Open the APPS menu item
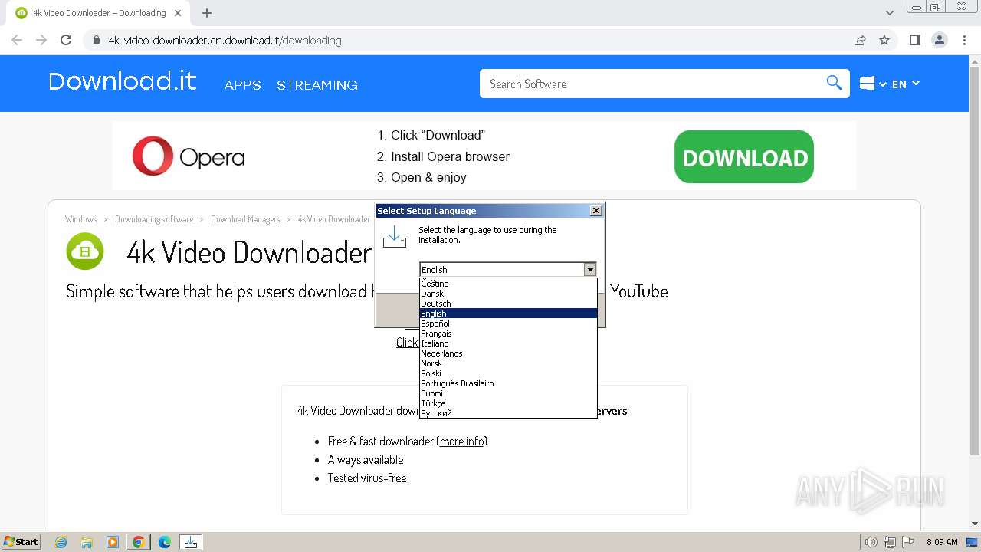Image resolution: width=981 pixels, height=552 pixels. pos(243,85)
